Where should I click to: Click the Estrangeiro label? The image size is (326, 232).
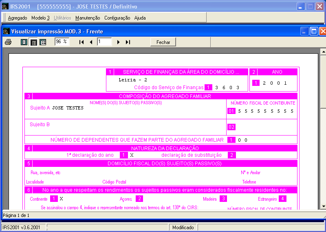[267, 199]
